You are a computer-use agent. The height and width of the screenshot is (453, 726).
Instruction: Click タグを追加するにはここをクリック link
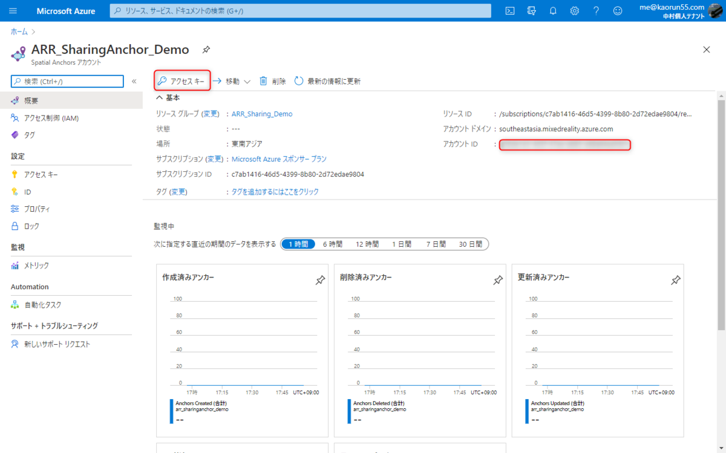coord(275,192)
